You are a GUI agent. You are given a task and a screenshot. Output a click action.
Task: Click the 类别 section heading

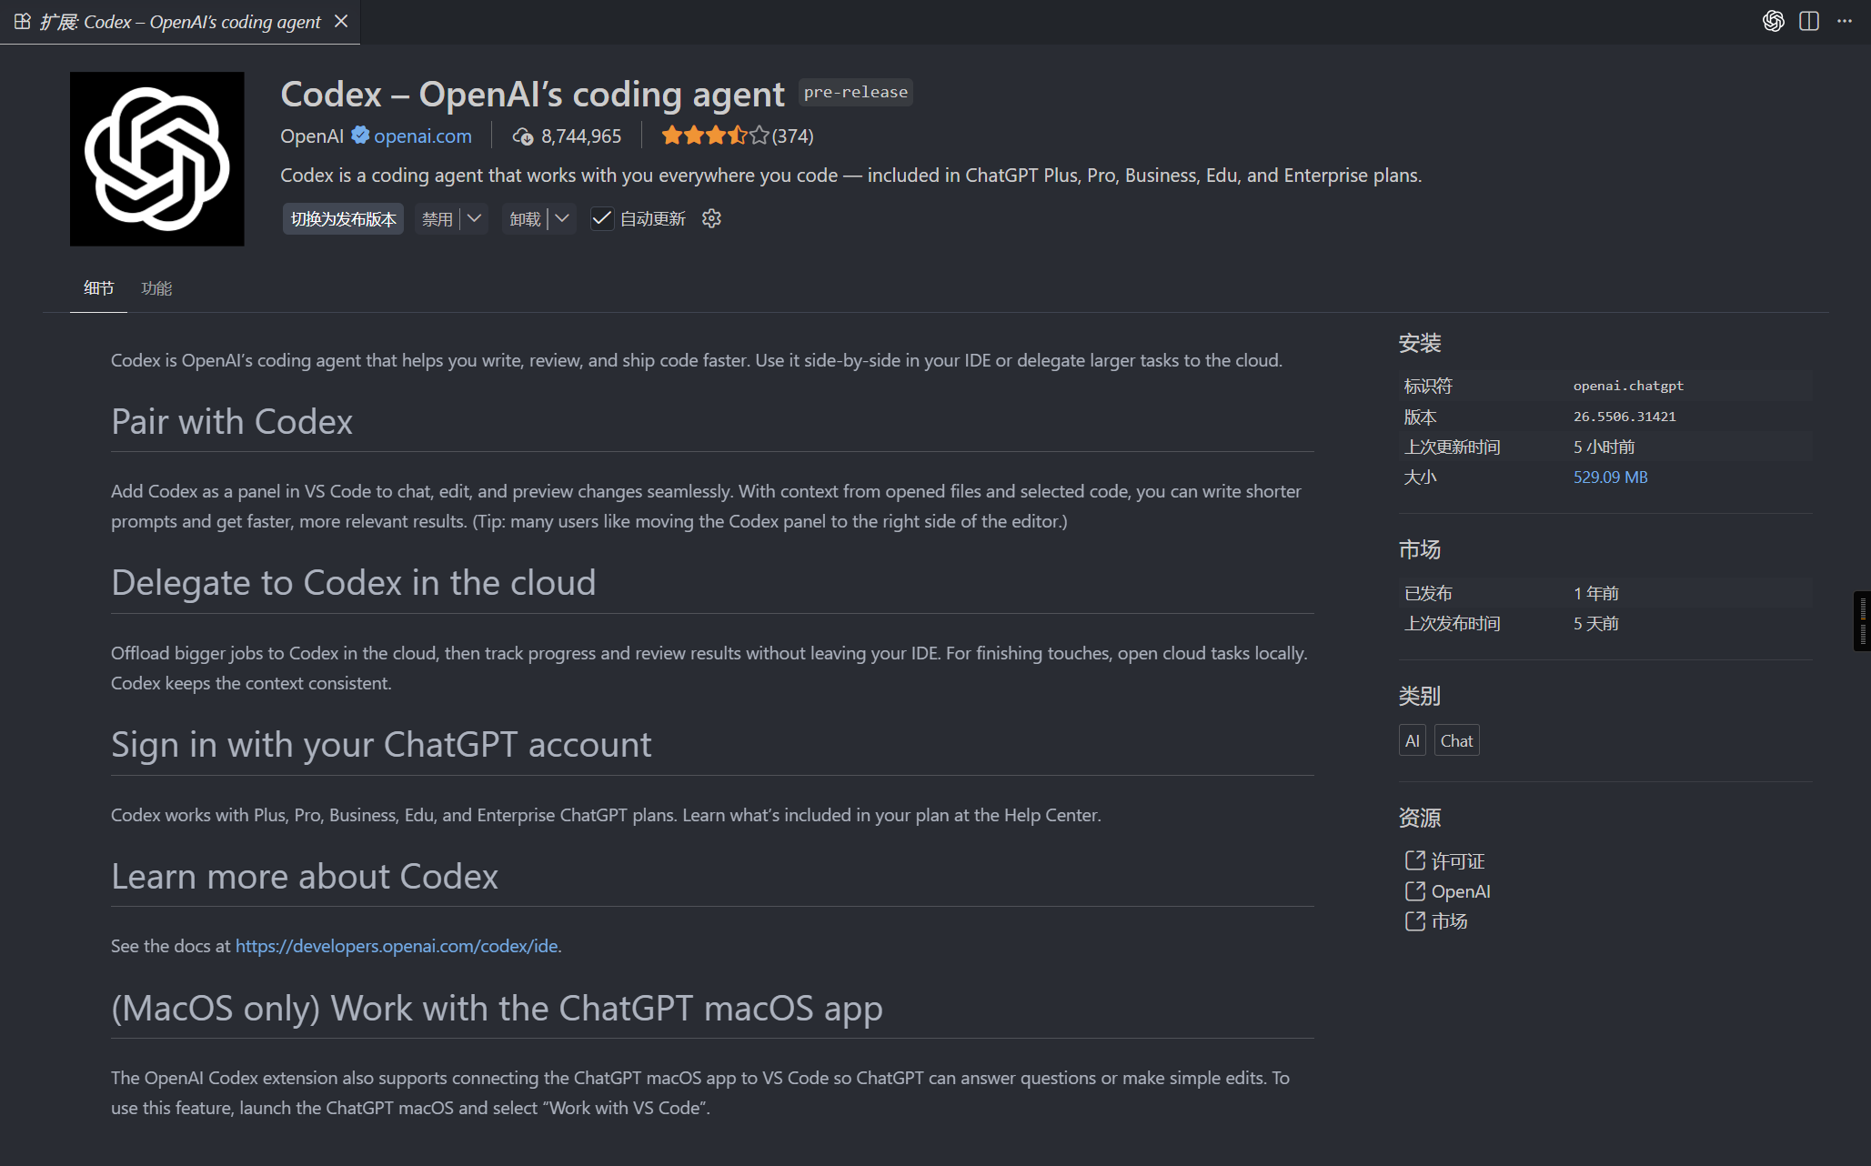coord(1420,696)
